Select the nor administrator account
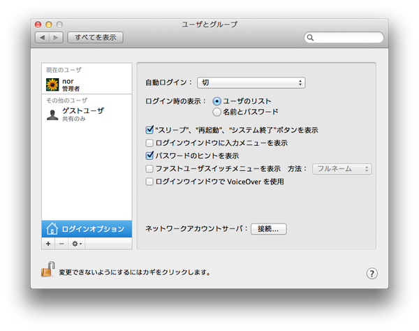 point(87,84)
